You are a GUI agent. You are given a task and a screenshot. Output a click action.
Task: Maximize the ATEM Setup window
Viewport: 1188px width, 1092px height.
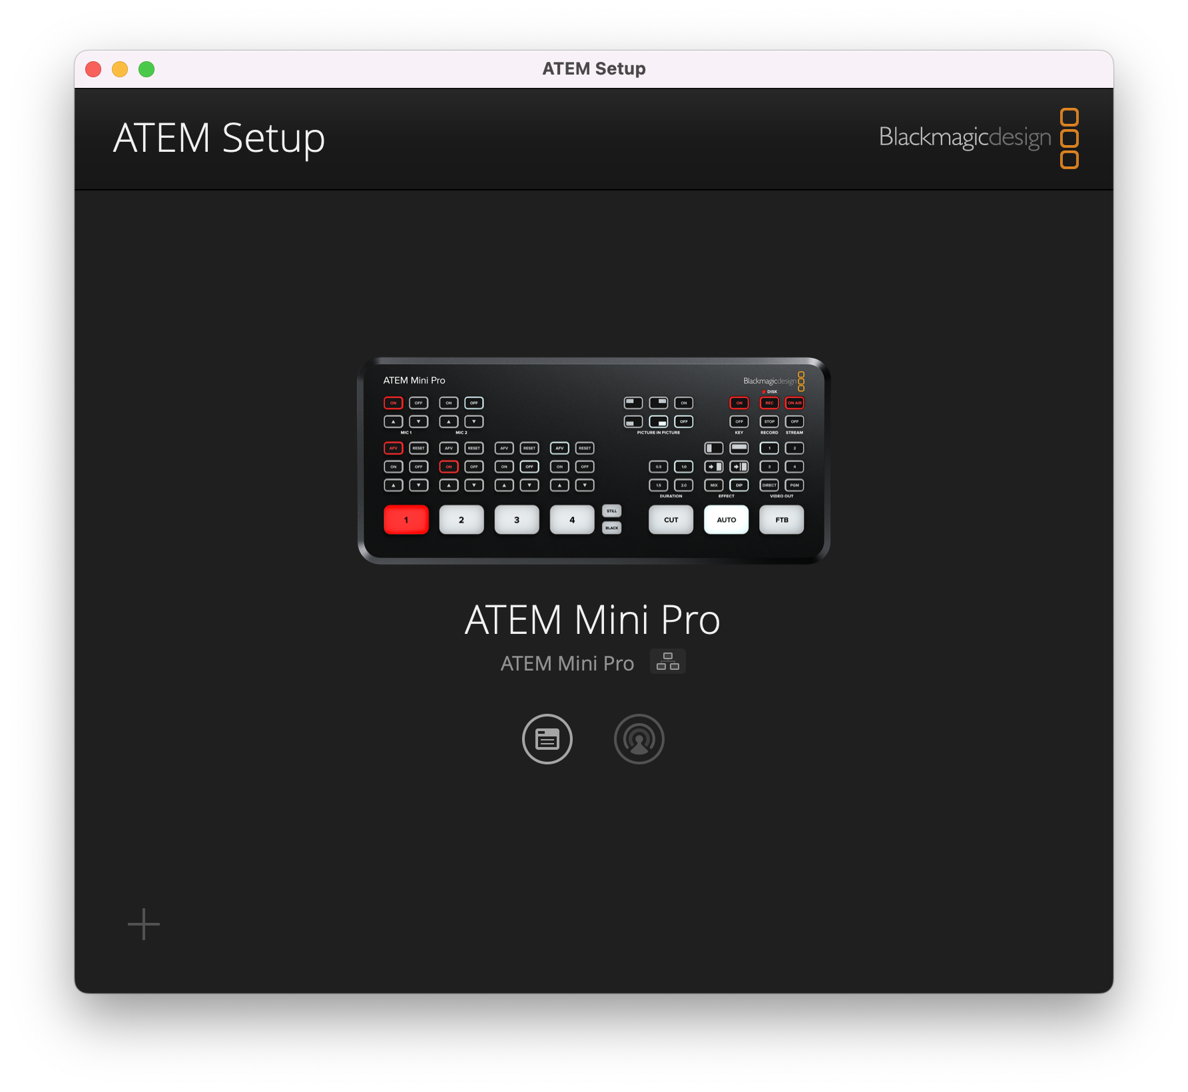147,69
